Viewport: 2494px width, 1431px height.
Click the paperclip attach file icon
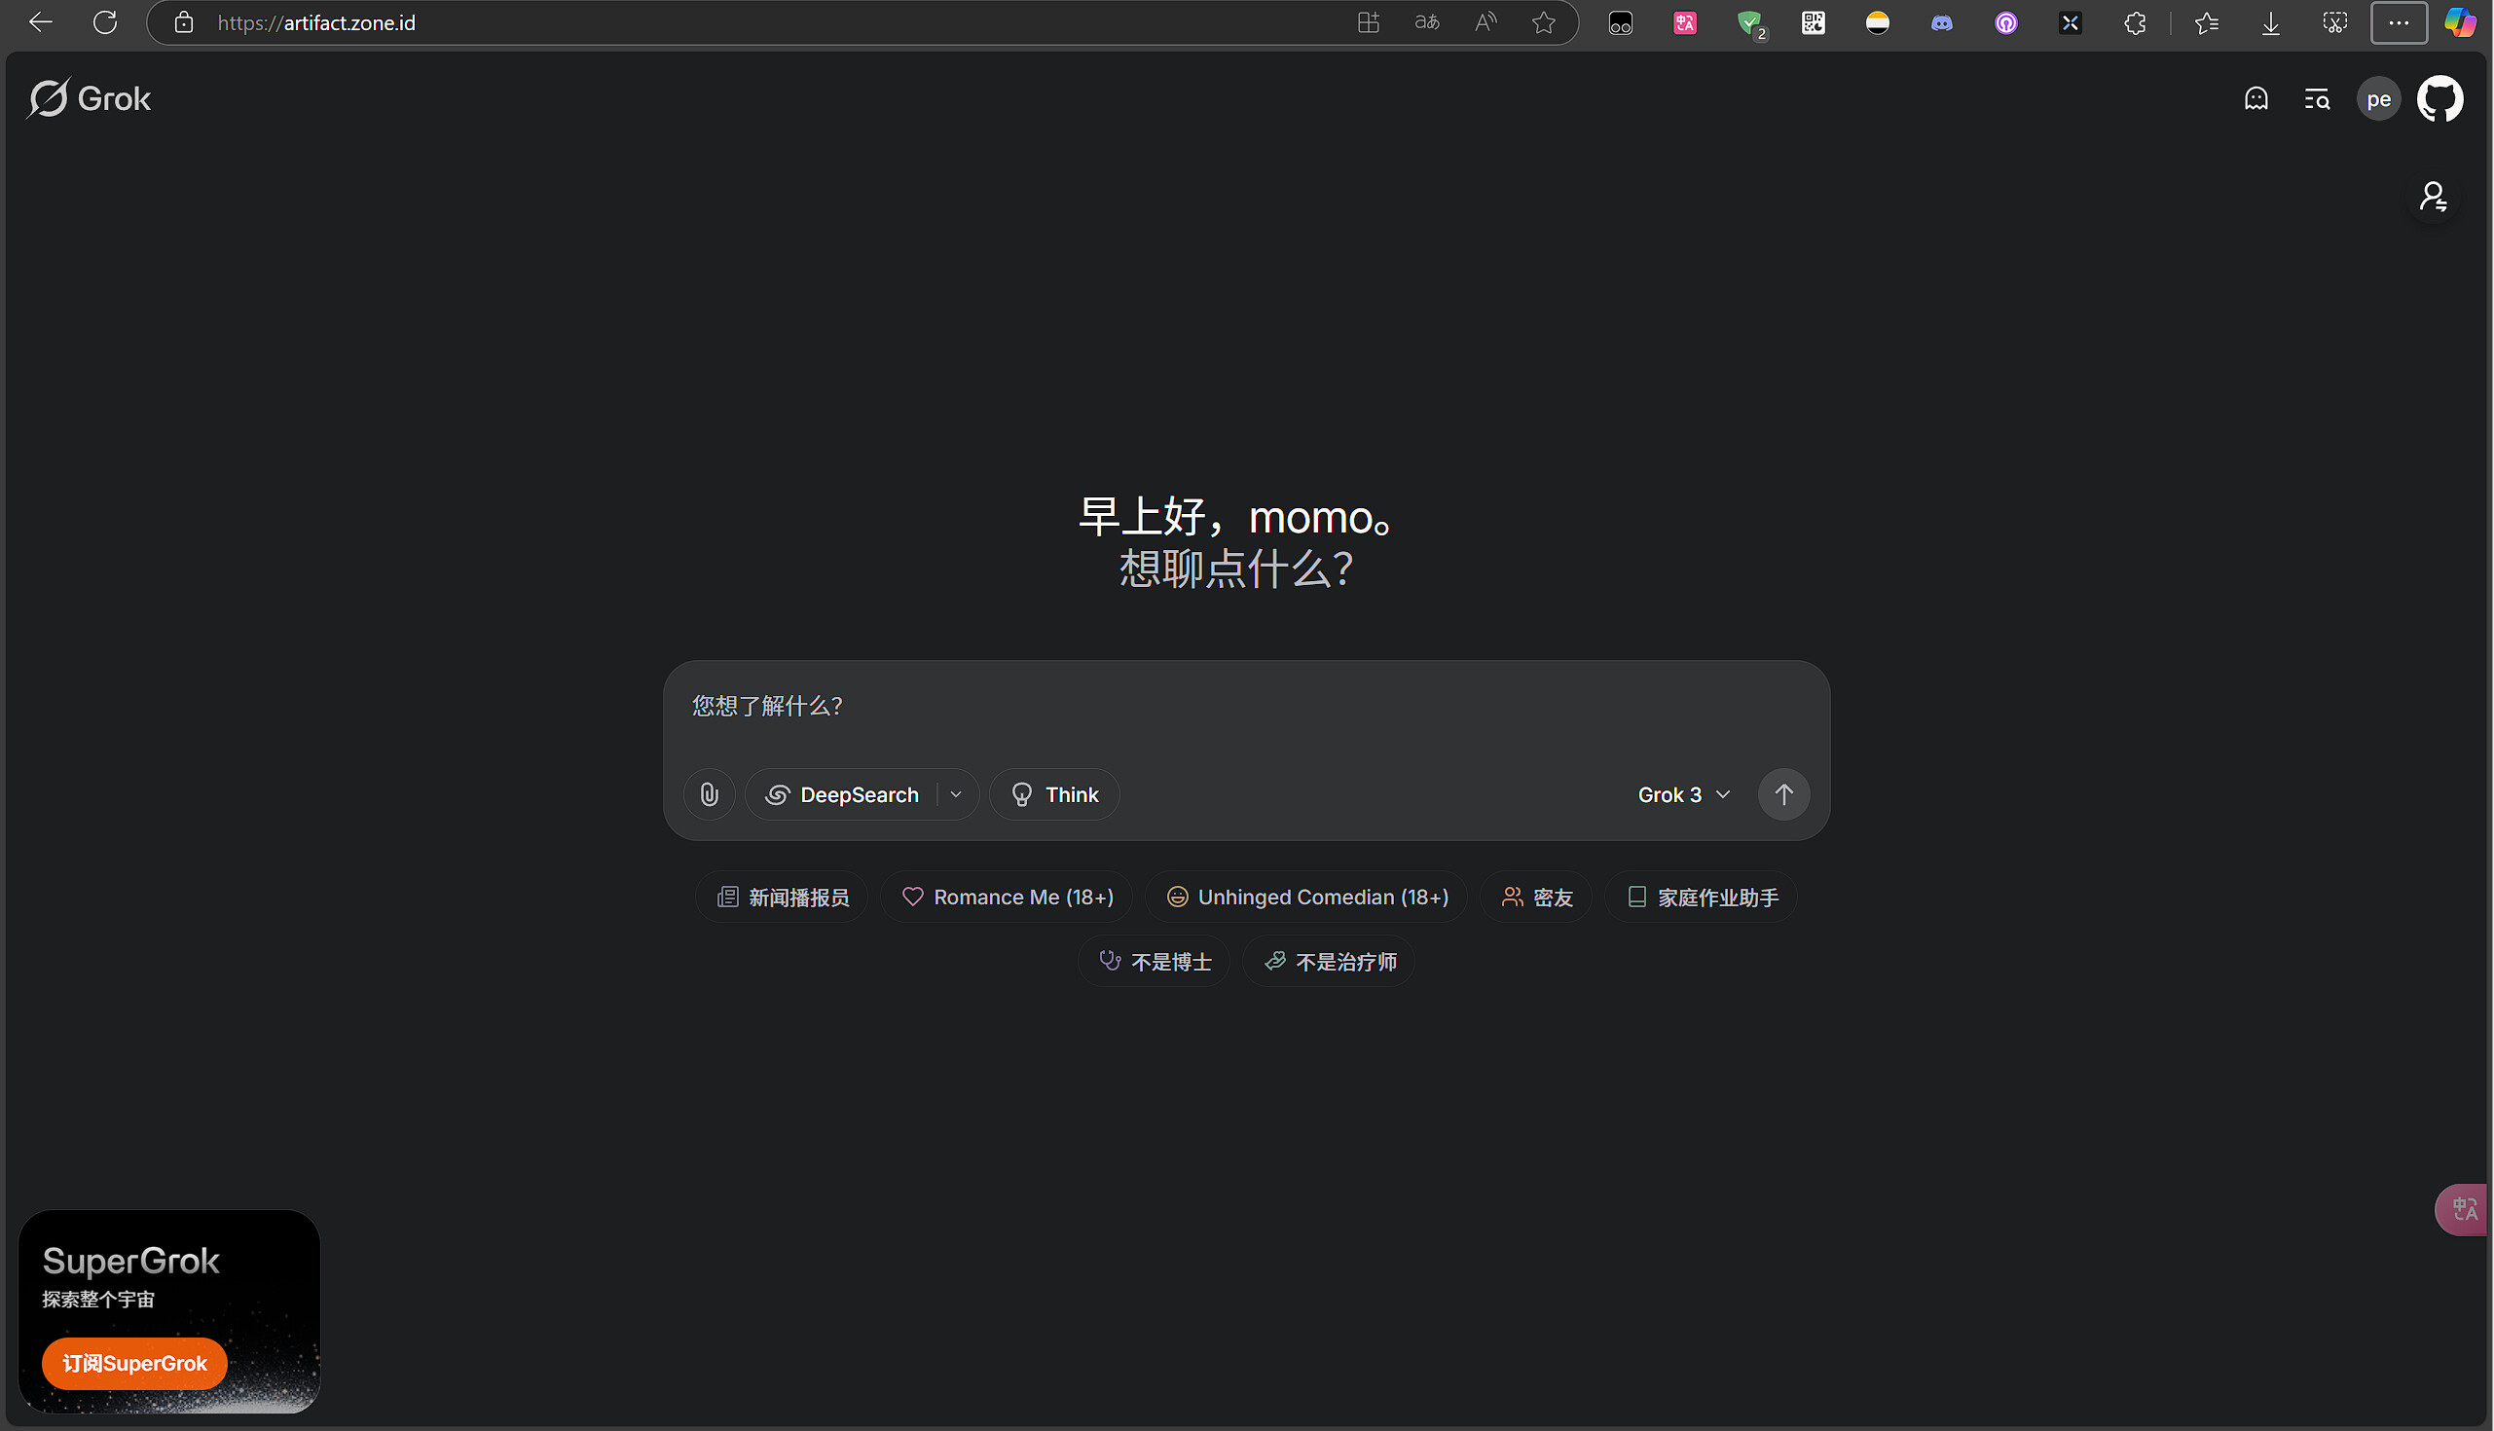709,794
